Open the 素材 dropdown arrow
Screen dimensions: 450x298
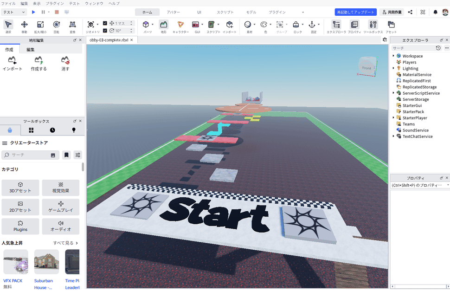click(x=255, y=25)
